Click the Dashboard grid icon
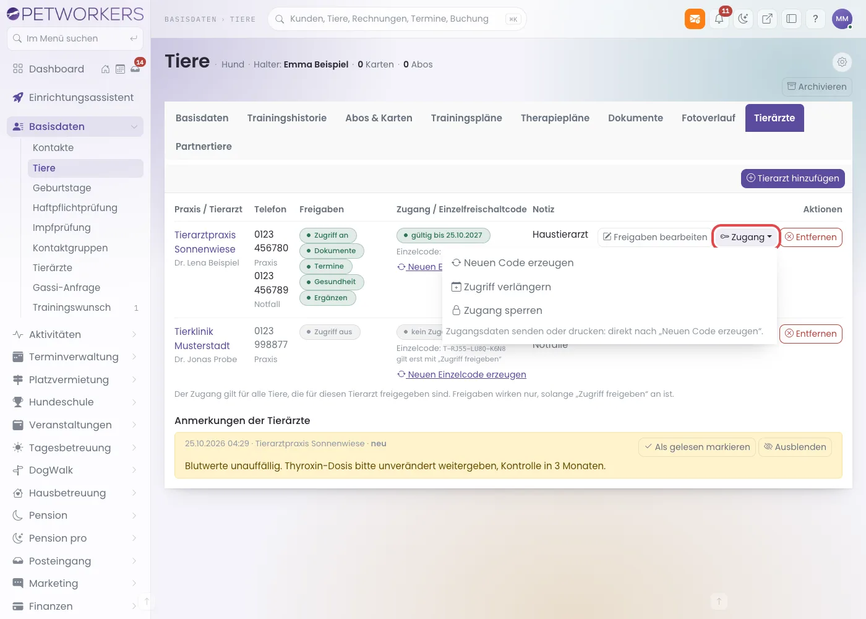Image resolution: width=866 pixels, height=619 pixels. (18, 69)
